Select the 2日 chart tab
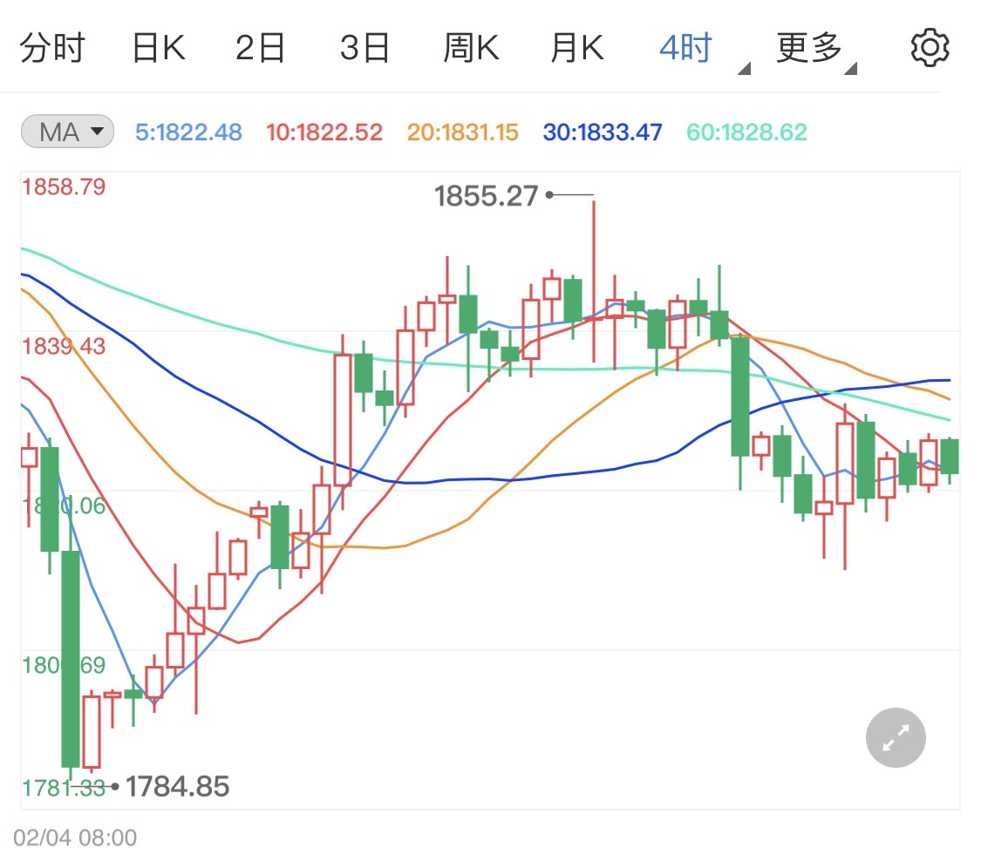 [x=260, y=48]
